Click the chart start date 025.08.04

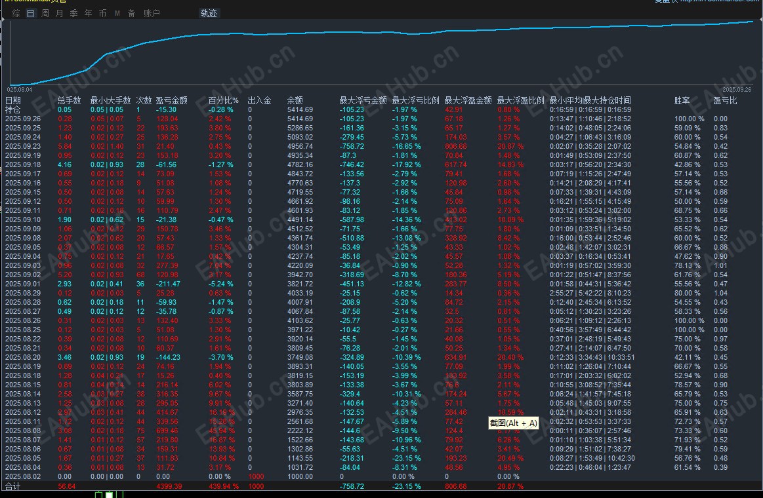click(x=20, y=89)
